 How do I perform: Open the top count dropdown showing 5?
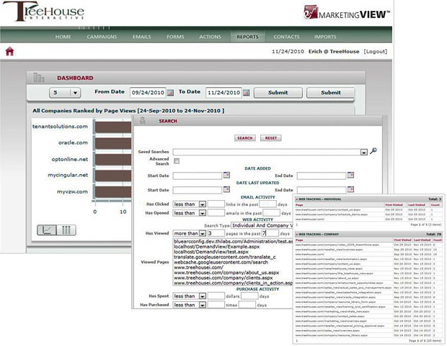65,92
